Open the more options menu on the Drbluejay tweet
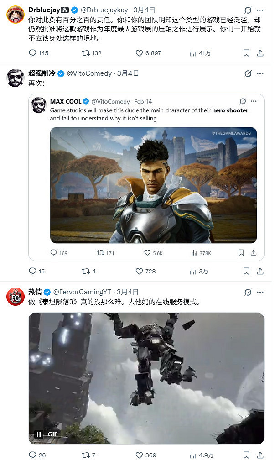Viewport: 275px width, 460px height. [260, 10]
